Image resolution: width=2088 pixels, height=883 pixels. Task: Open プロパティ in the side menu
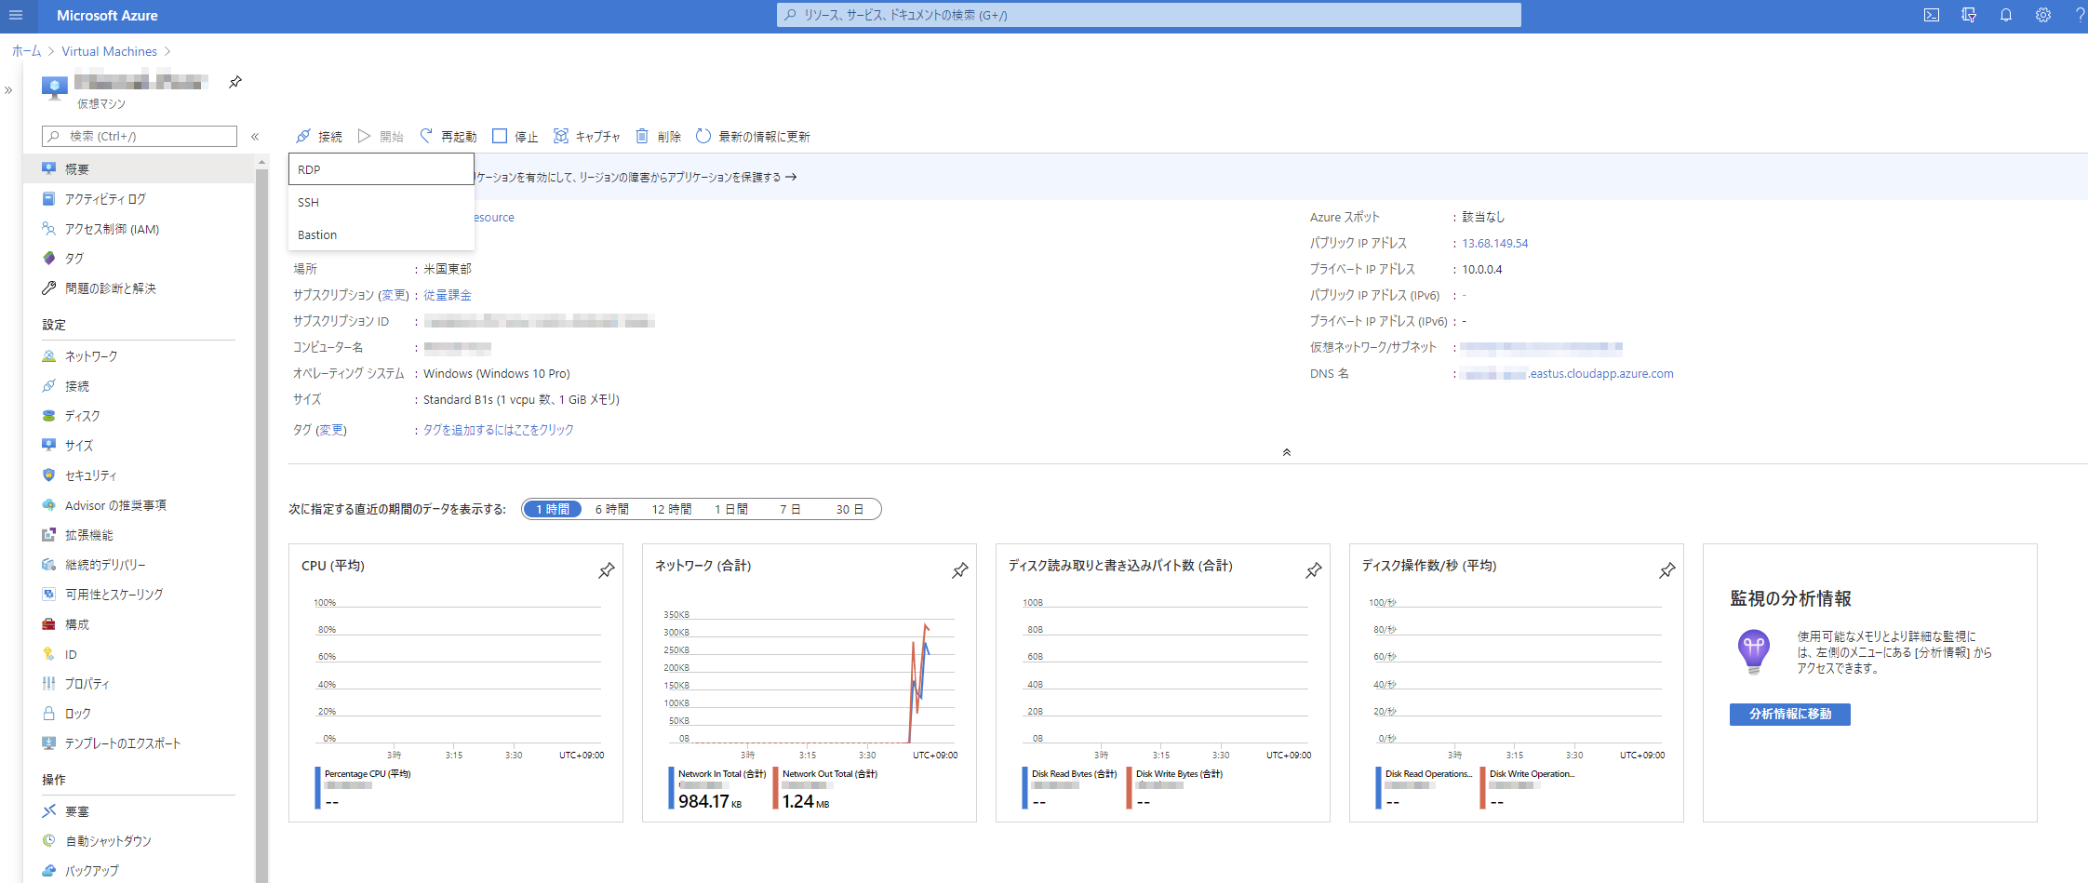click(x=140, y=684)
